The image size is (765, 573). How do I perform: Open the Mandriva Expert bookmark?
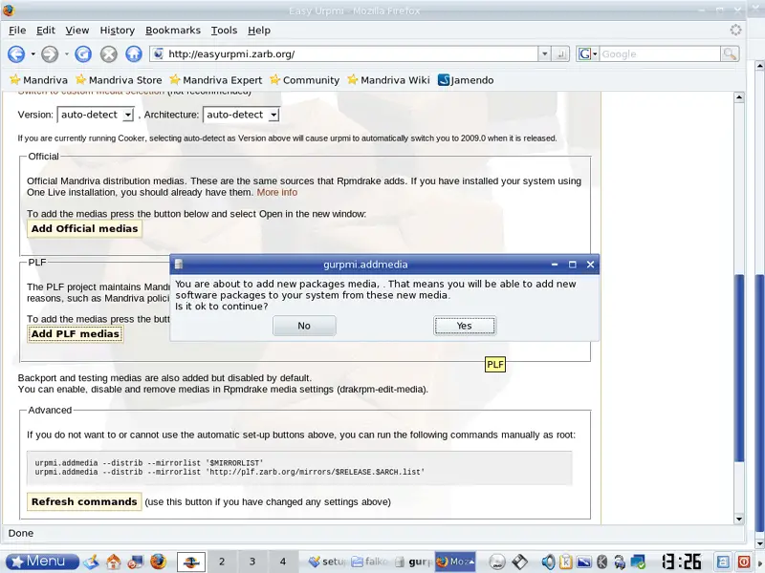pos(216,80)
